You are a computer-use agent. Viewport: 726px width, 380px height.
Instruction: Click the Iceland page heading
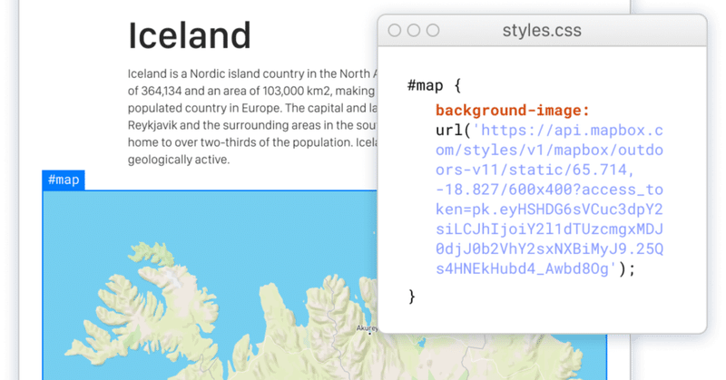[x=190, y=35]
